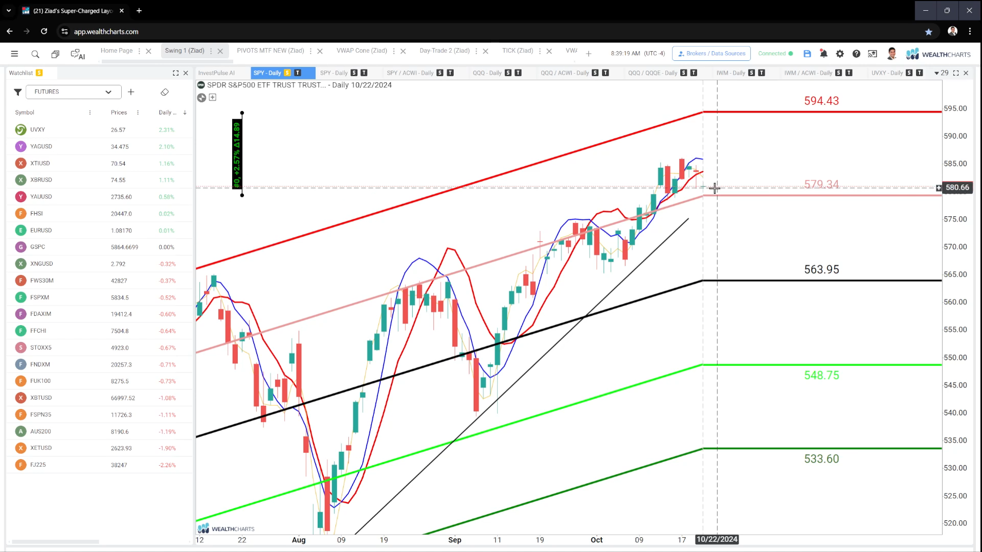
Task: Toggle S badge on IWM - Daily tab
Action: tap(751, 73)
